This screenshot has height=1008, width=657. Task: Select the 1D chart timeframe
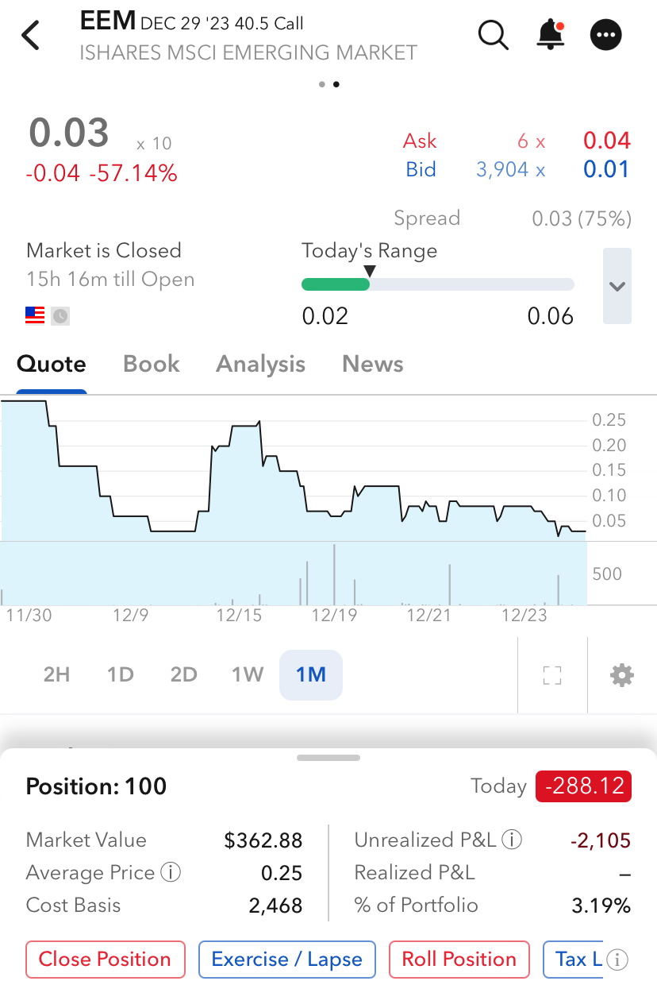click(121, 675)
